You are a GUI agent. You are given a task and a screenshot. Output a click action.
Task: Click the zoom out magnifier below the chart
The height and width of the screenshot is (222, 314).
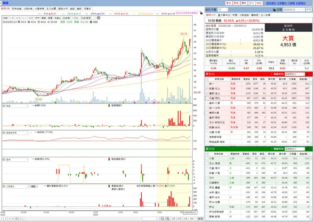coord(163,219)
